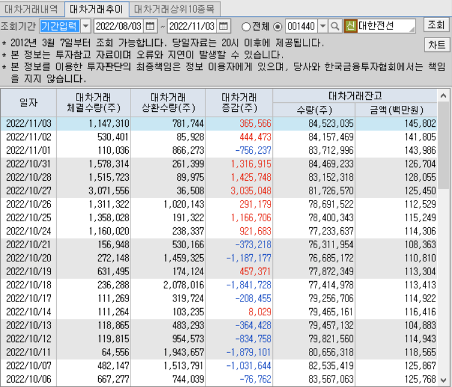The image size is (452, 387).
Task: Open the start date calendar picker
Action: click(x=150, y=26)
